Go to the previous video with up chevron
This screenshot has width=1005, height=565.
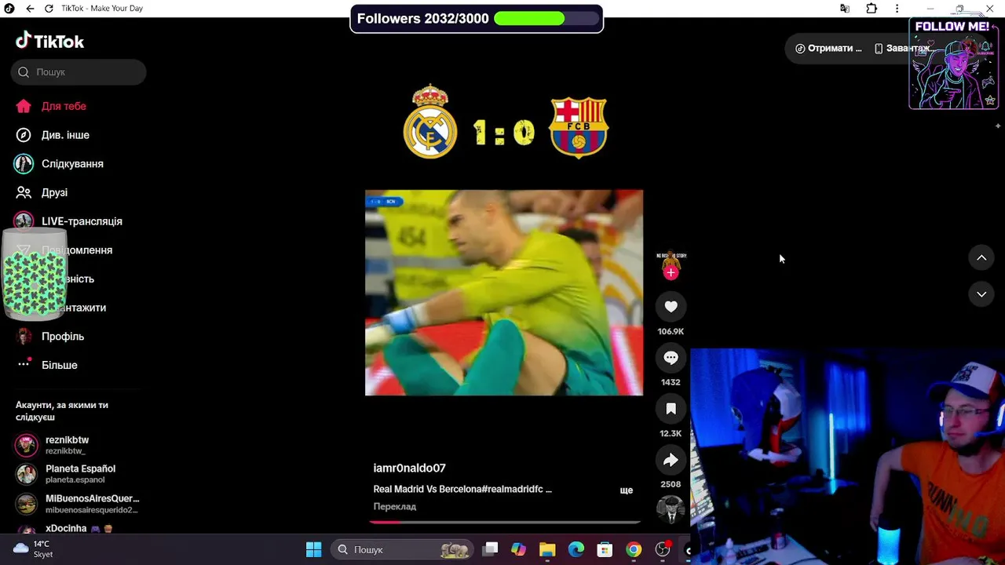(x=981, y=257)
